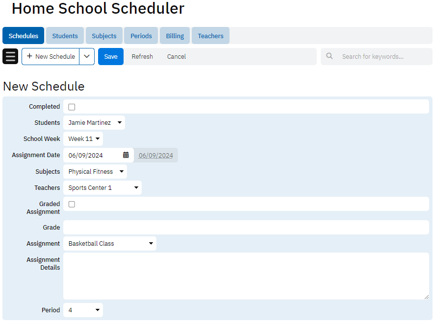
Task: Click into the Grade input field
Action: point(246,228)
